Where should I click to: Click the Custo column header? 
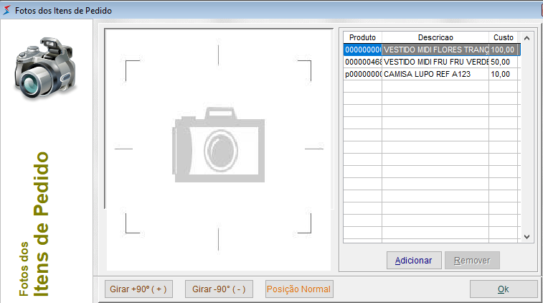pos(504,37)
